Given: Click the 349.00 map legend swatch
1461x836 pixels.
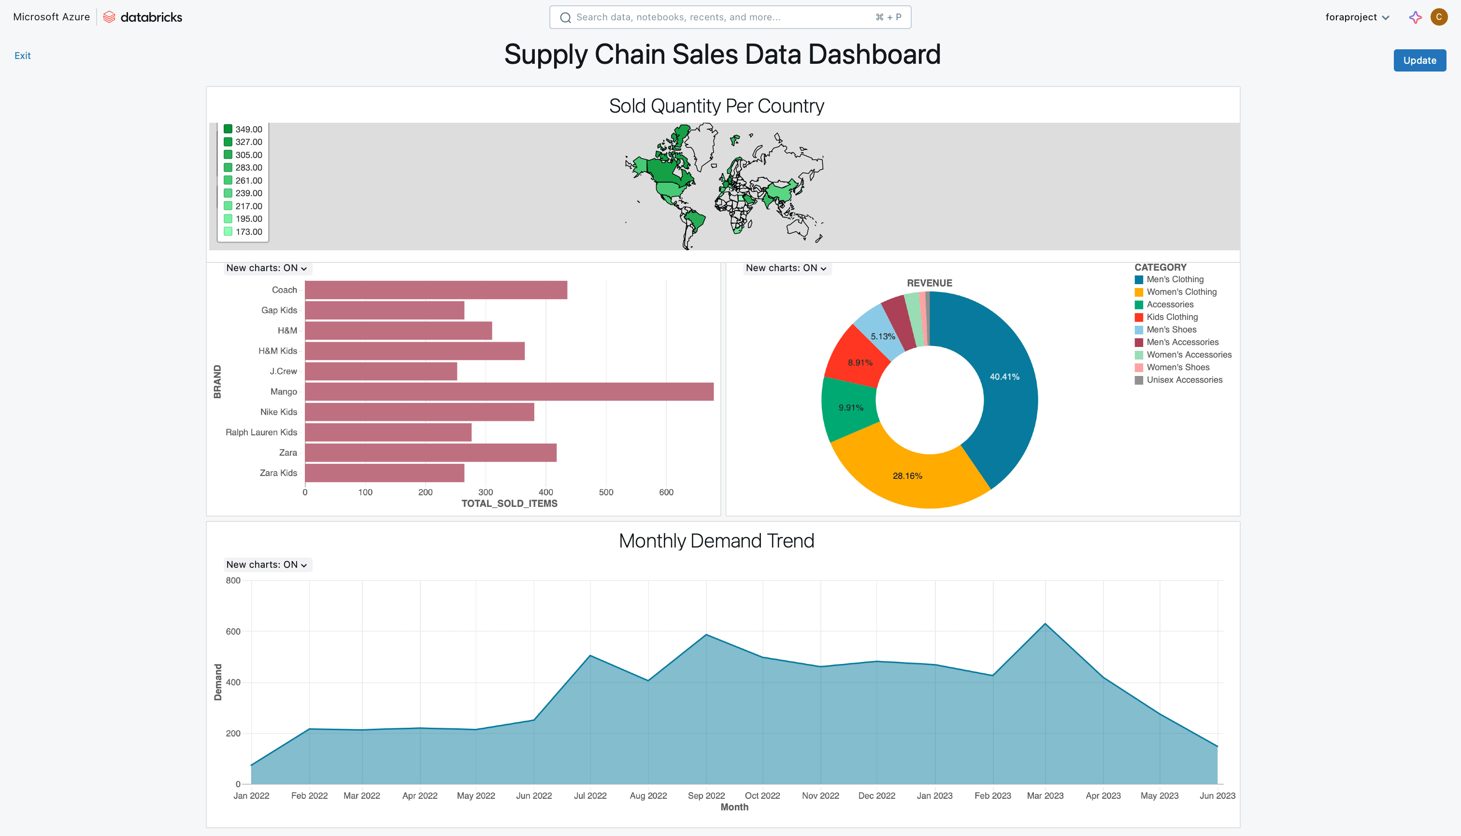Looking at the screenshot, I should 228,129.
